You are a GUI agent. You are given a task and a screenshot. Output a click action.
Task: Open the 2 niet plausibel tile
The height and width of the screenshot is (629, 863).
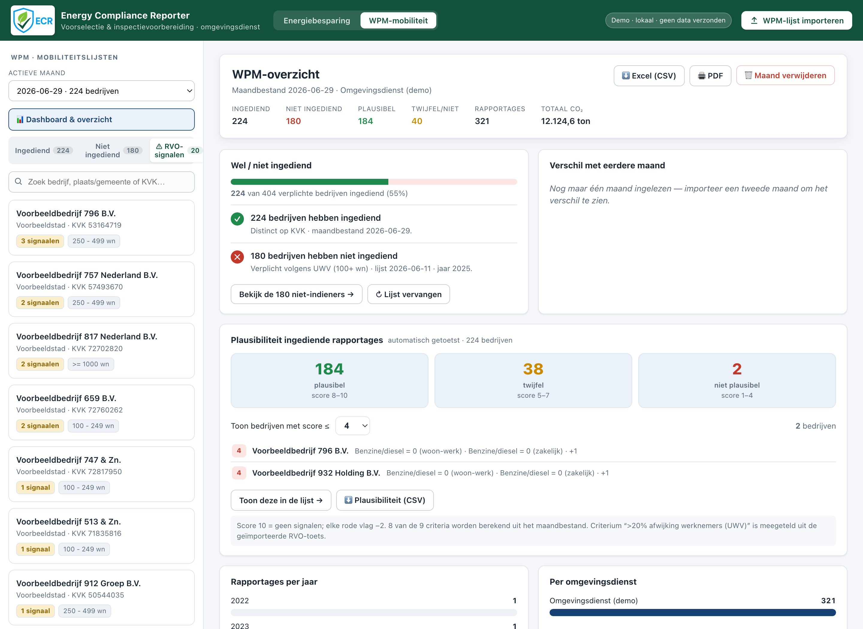(737, 380)
